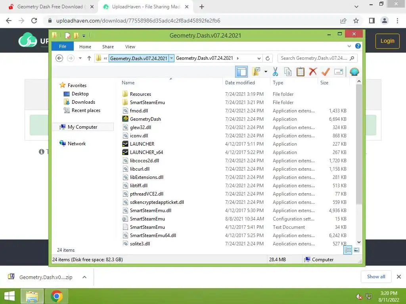This screenshot has height=304, width=406.
Task: Click the Paste clipboard toolbar icon
Action: point(301,72)
